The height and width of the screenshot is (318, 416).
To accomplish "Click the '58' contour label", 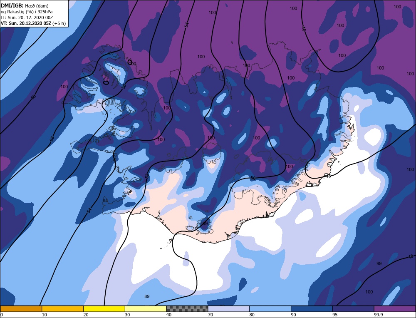I will [x=52, y=138].
